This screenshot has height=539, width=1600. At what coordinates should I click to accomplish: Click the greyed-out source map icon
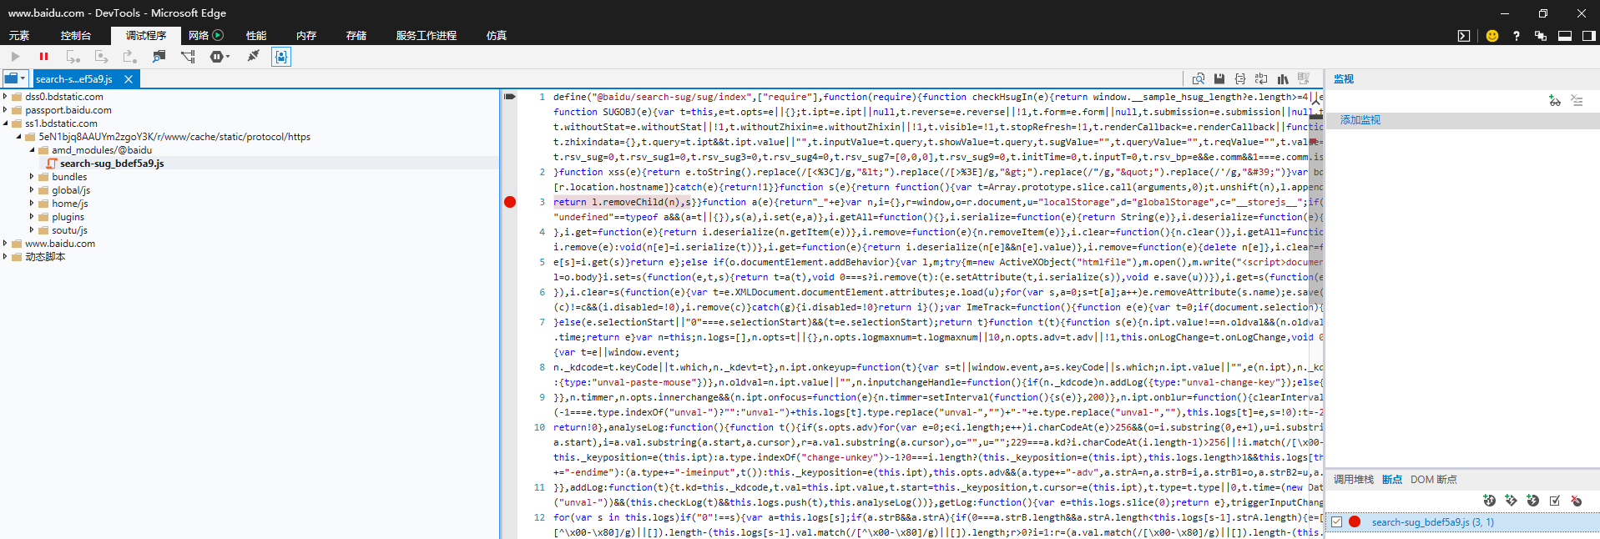tap(1304, 78)
